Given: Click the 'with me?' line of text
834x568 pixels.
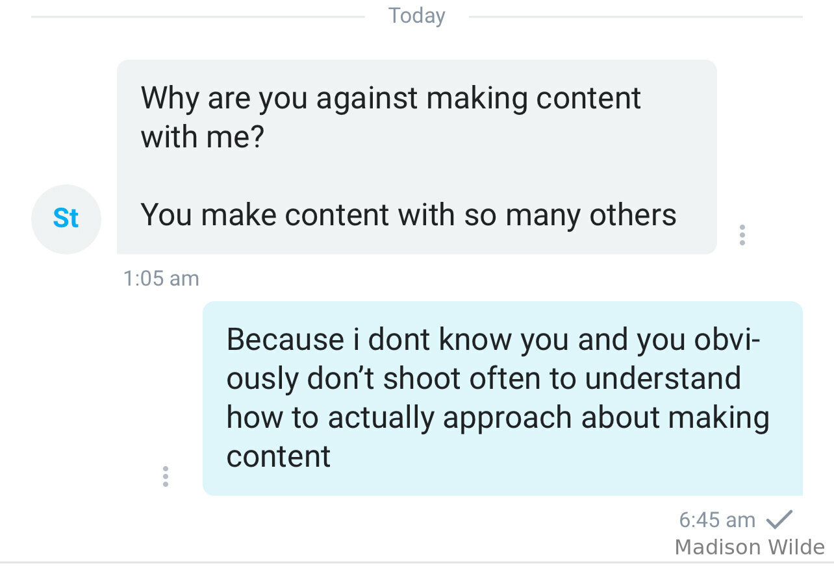Looking at the screenshot, I should pos(203,137).
